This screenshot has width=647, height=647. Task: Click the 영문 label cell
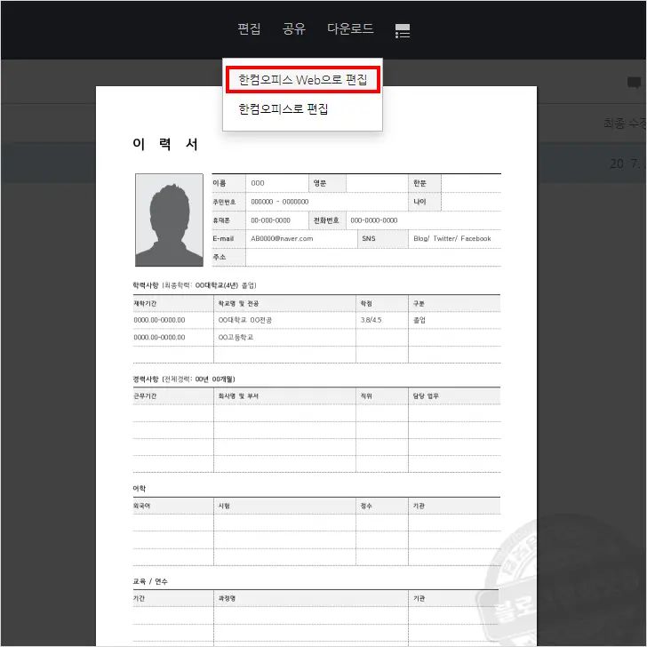coord(328,183)
